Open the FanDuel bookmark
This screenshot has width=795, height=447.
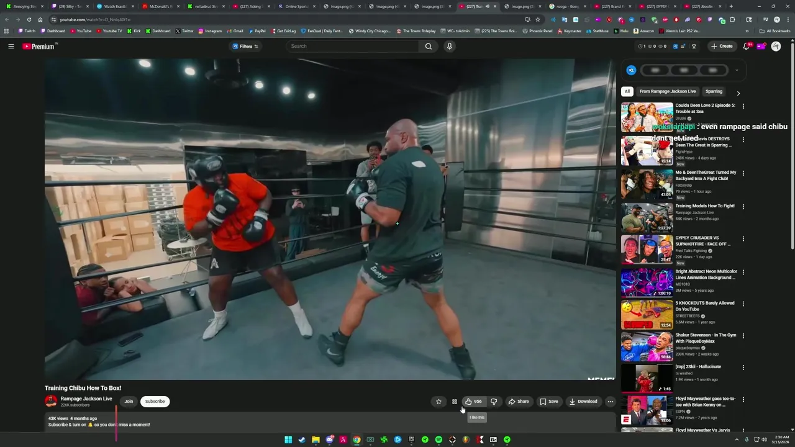[x=322, y=31]
